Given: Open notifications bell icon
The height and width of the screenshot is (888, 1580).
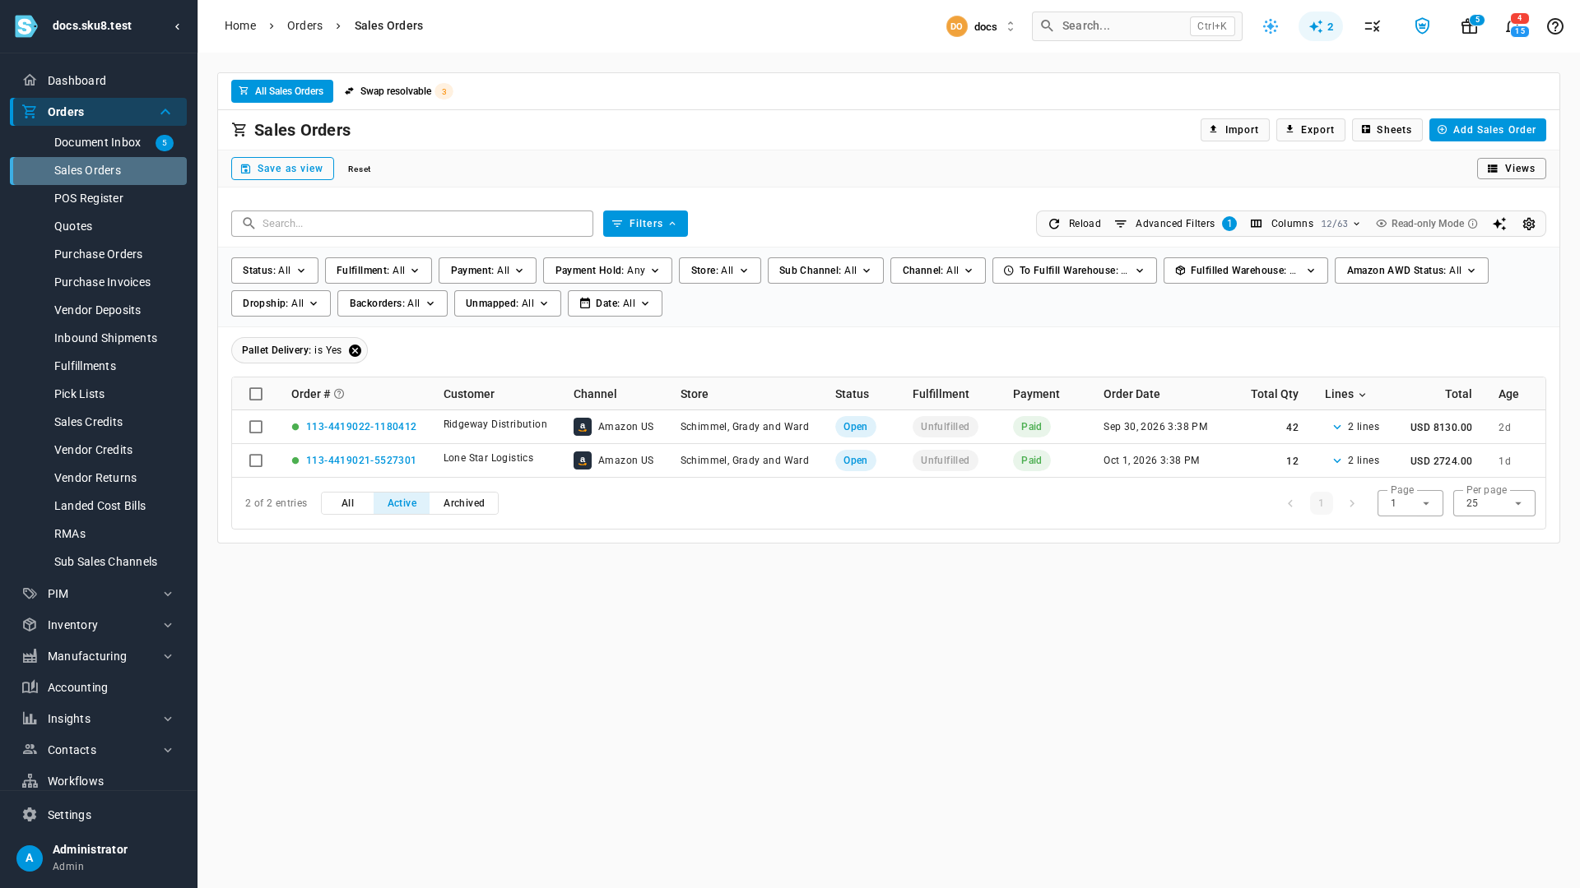Looking at the screenshot, I should pyautogui.click(x=1513, y=26).
